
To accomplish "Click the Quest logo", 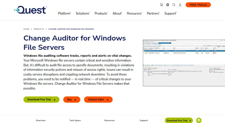I will click(x=30, y=10).
